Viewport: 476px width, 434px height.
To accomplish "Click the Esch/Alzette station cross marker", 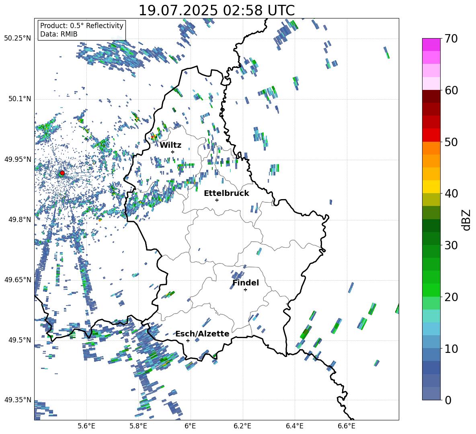I will 188,340.
